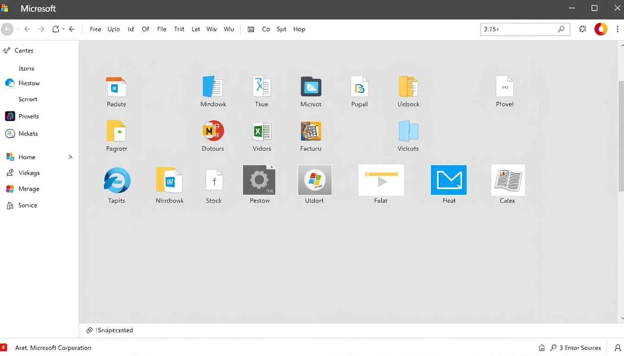The width and height of the screenshot is (624, 356).
Task: Open the Utdort Windows icon
Action: (x=315, y=180)
